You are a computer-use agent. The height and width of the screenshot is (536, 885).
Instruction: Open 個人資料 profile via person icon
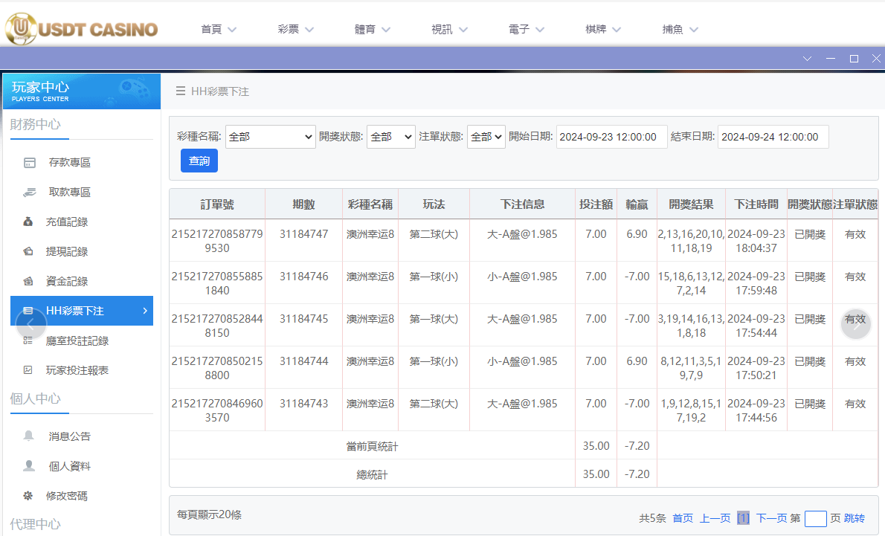pyautogui.click(x=28, y=466)
